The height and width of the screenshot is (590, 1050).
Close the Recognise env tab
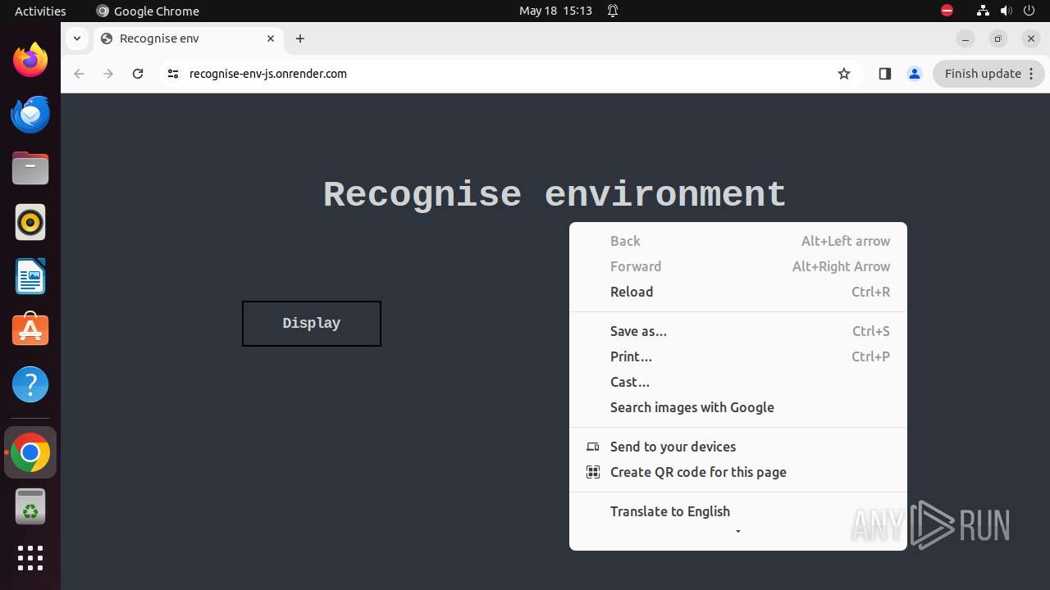tap(271, 39)
